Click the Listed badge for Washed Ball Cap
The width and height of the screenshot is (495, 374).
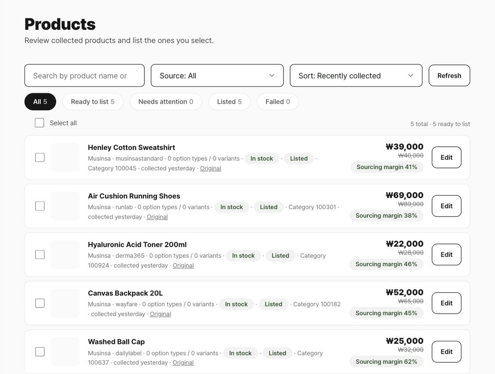coord(277,353)
